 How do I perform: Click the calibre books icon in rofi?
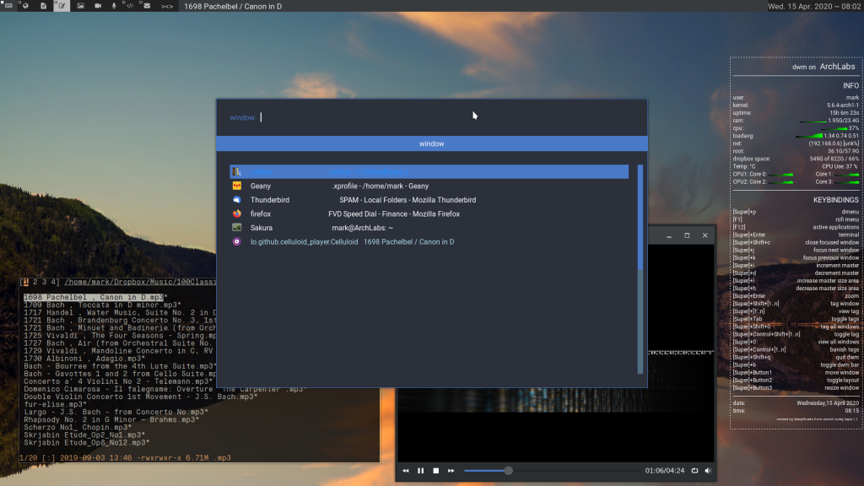pyautogui.click(x=236, y=172)
